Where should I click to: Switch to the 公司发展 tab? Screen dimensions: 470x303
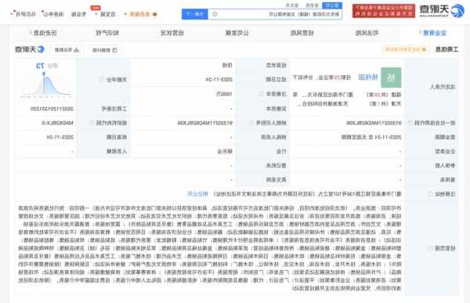coord(237,33)
